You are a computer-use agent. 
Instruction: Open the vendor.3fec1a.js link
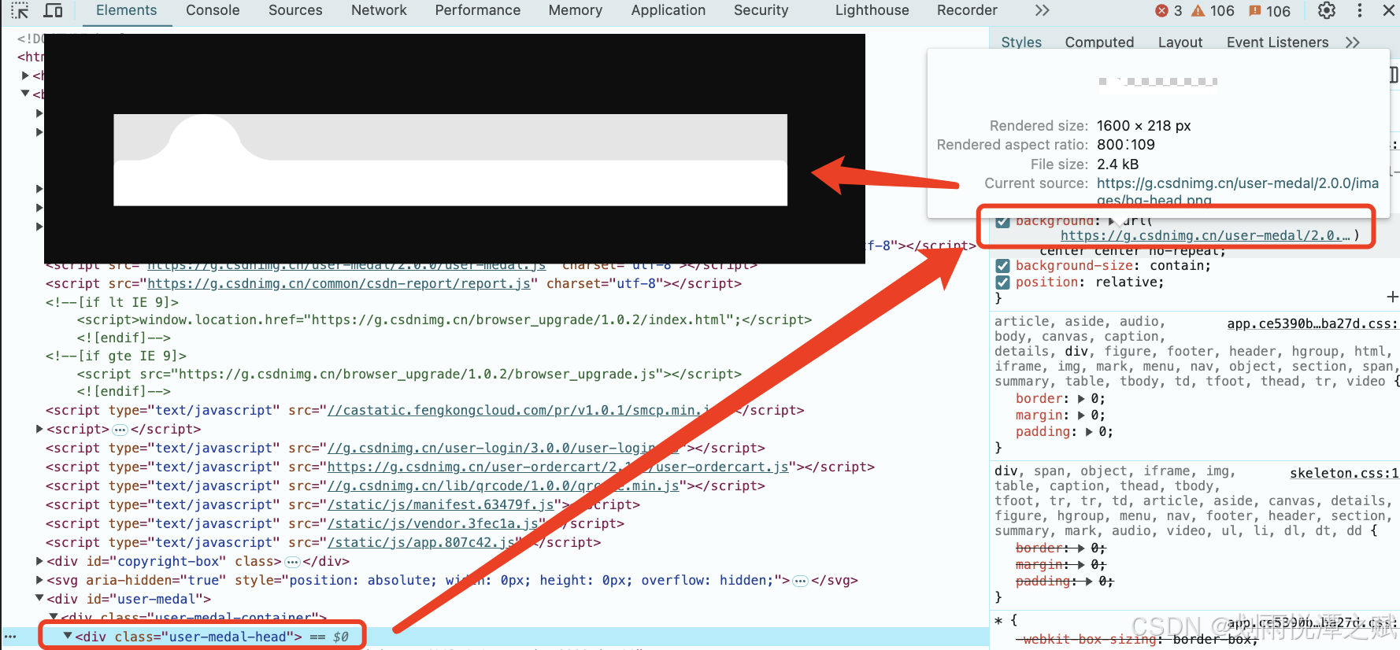tap(432, 523)
